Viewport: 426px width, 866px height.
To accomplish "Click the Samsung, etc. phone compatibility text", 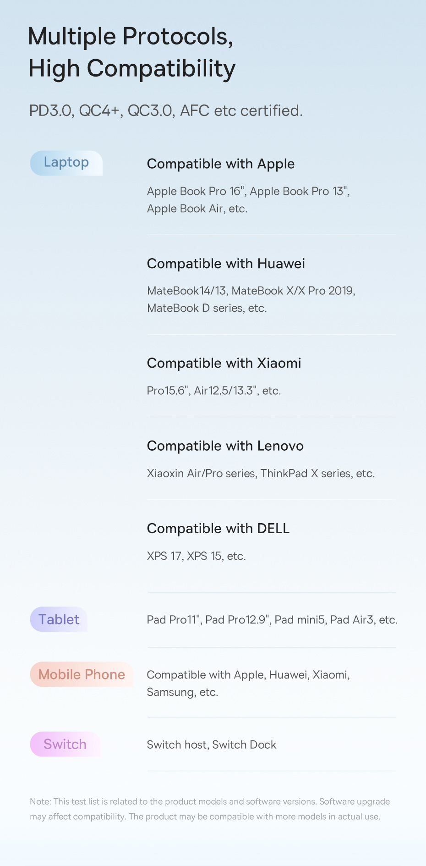I will 182,692.
